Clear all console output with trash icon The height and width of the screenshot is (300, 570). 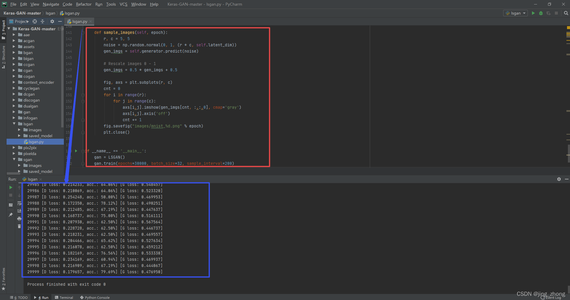pyautogui.click(x=19, y=226)
